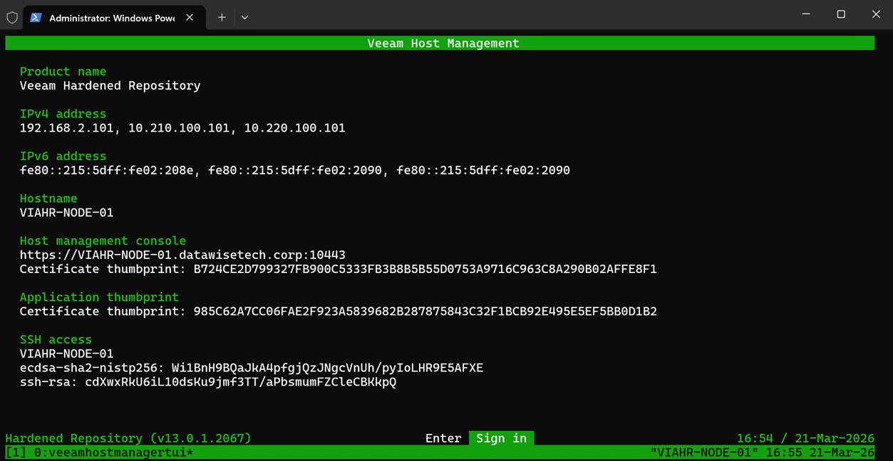This screenshot has width=893, height=461.
Task: Click the Veeam Host Management header bar
Action: click(443, 43)
